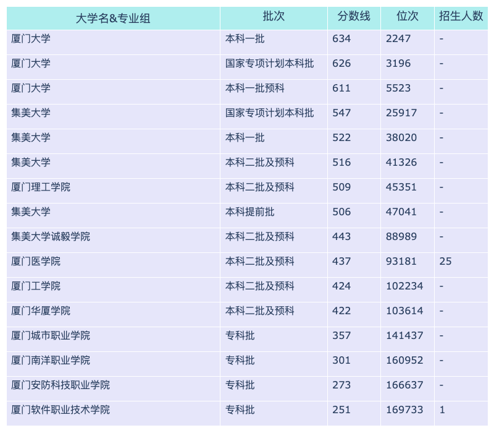Select rank value 45351

(x=401, y=187)
